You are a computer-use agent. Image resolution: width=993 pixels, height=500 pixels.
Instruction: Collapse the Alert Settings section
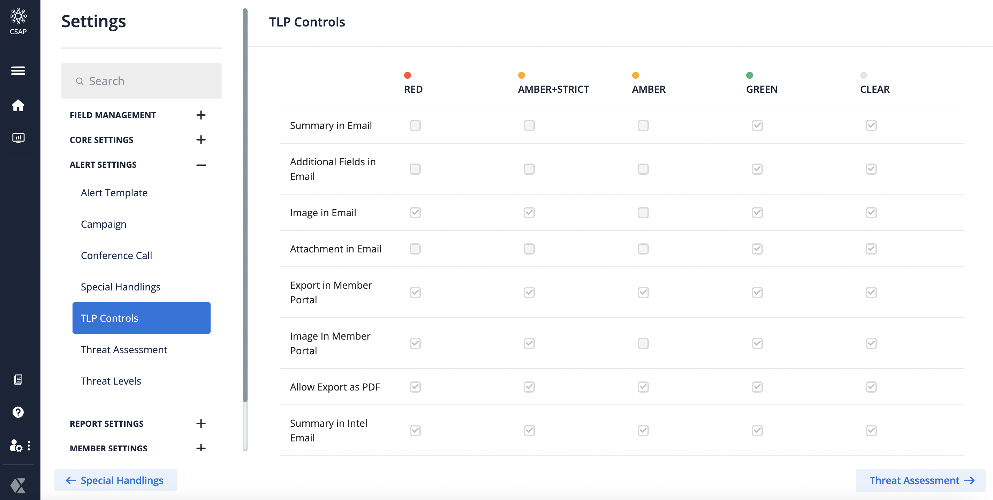pyautogui.click(x=200, y=165)
